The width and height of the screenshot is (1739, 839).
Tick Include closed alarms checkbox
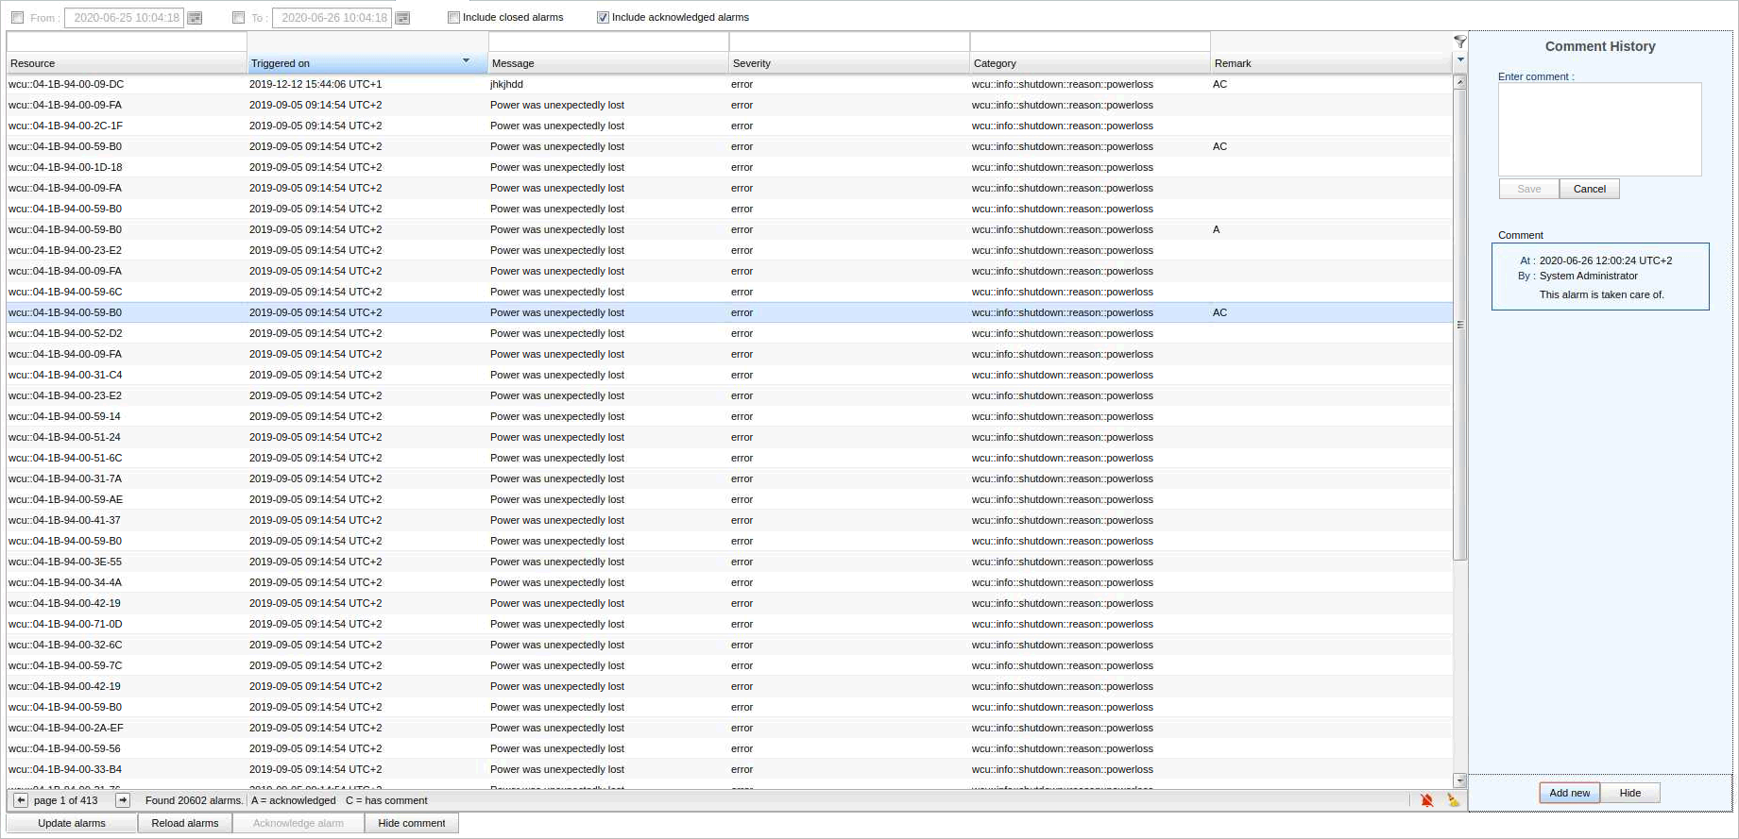coord(453,17)
